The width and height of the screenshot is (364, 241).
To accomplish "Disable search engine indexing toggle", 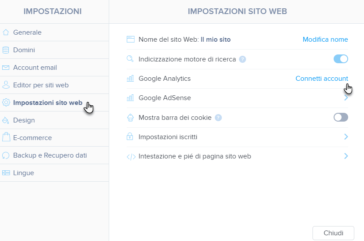I will click(341, 59).
